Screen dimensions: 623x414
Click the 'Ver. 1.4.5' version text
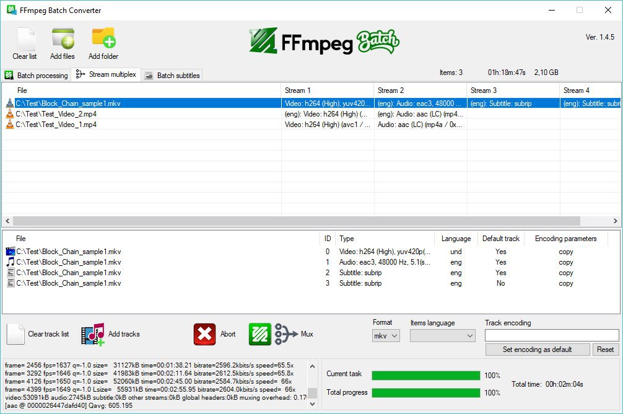(x=600, y=37)
